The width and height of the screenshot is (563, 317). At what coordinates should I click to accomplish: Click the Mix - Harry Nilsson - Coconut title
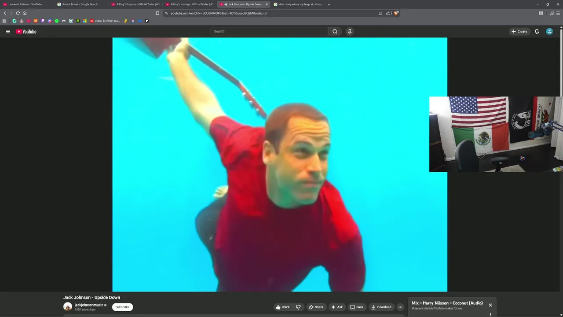pyautogui.click(x=447, y=303)
